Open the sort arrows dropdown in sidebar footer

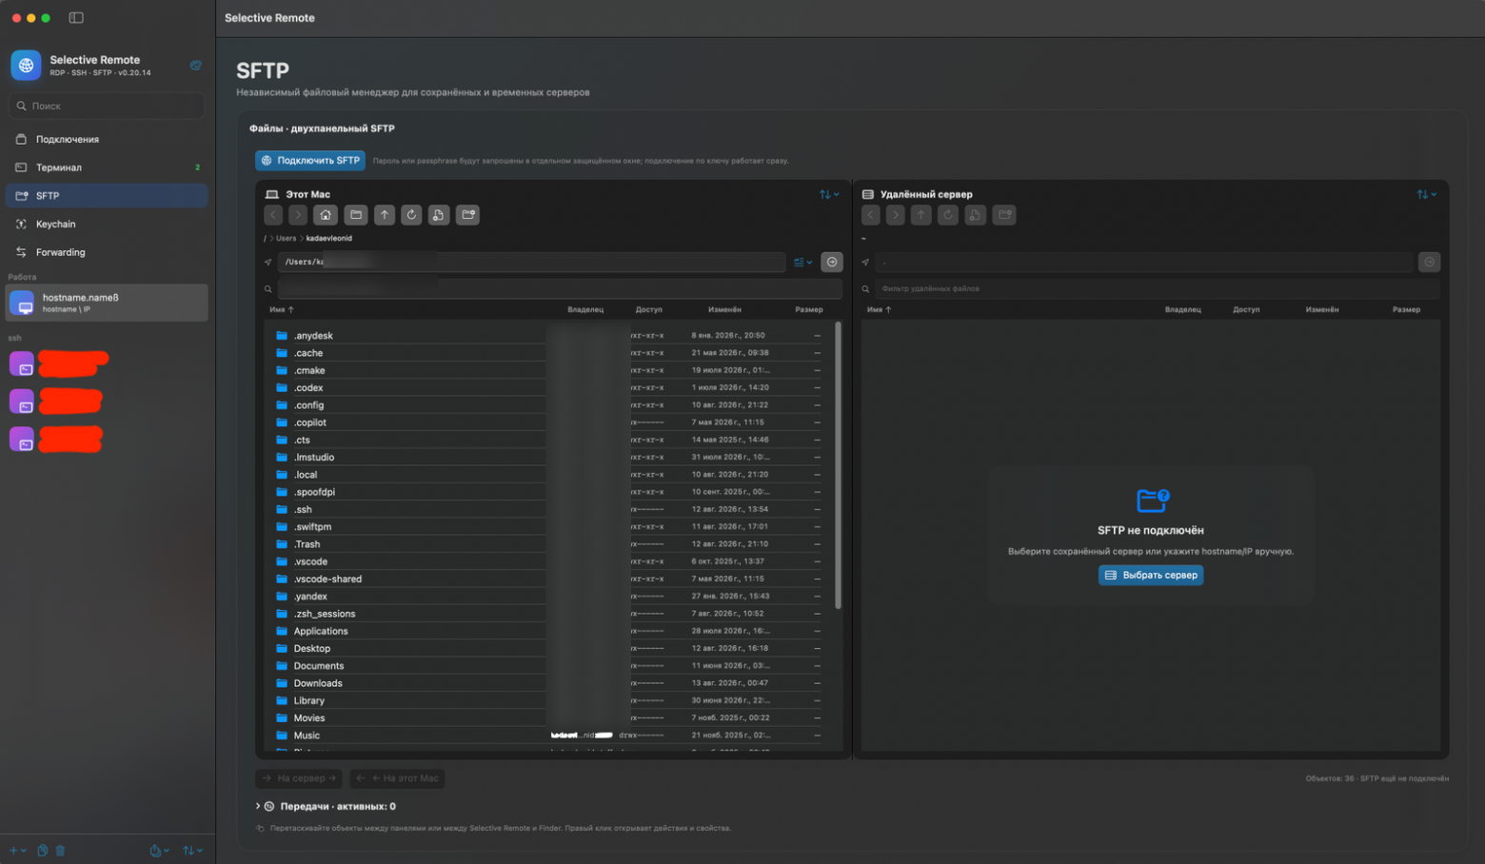[x=192, y=851]
